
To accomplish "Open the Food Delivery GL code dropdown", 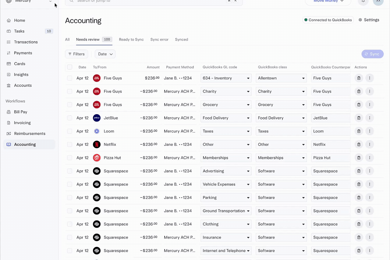I will 226,118.
